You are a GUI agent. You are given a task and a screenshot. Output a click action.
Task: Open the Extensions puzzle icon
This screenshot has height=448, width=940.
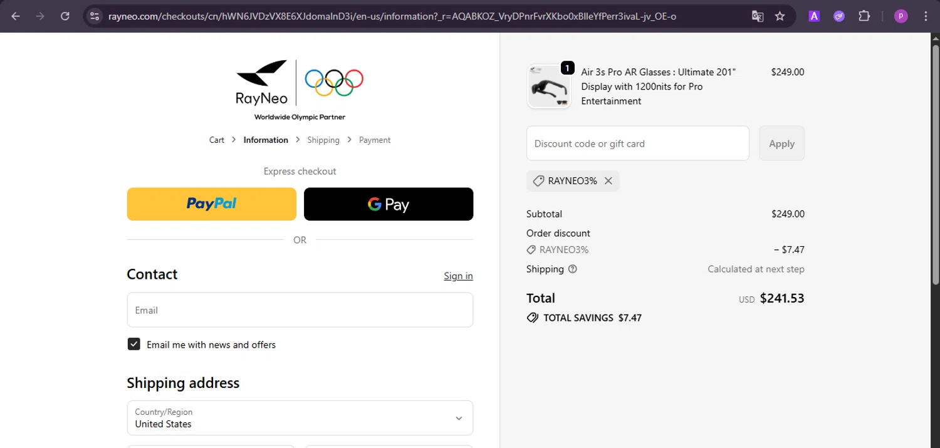864,16
